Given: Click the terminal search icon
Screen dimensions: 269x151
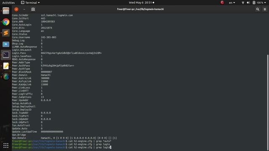Looking at the screenshot, I should (258, 9).
